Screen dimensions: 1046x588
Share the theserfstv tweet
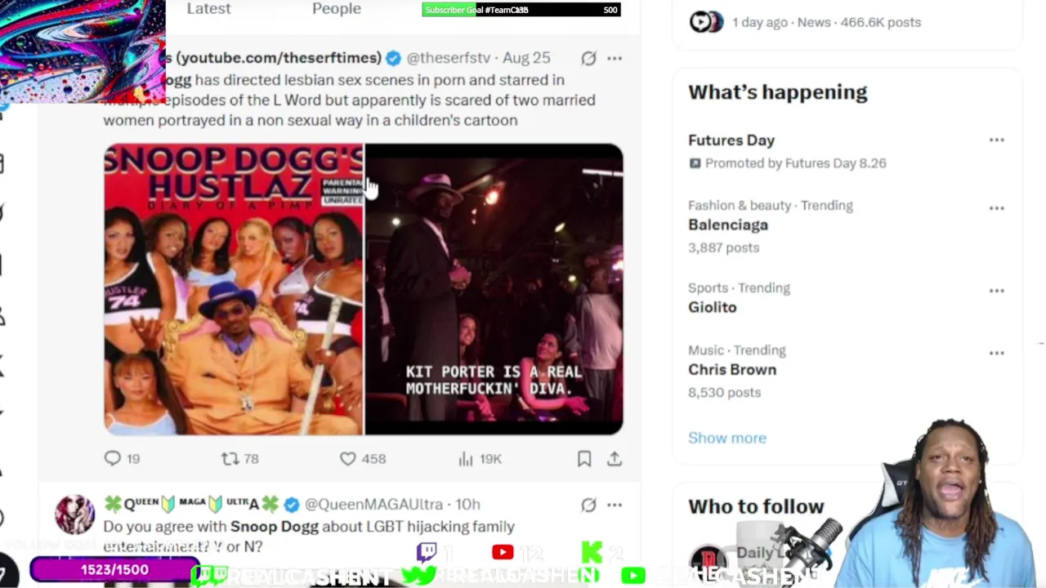[615, 459]
